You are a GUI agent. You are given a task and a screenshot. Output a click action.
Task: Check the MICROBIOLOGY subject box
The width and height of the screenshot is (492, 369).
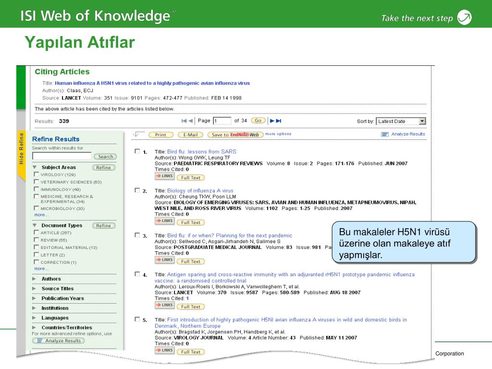tap(37, 208)
